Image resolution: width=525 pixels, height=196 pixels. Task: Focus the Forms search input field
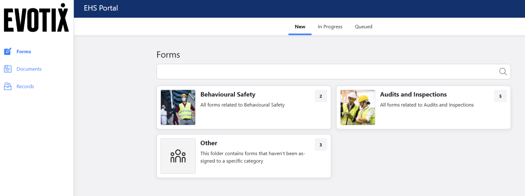[333, 71]
